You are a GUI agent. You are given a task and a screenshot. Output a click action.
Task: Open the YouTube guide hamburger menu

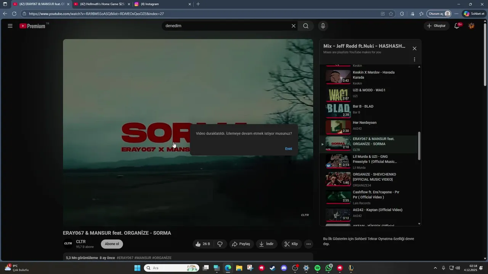10,26
